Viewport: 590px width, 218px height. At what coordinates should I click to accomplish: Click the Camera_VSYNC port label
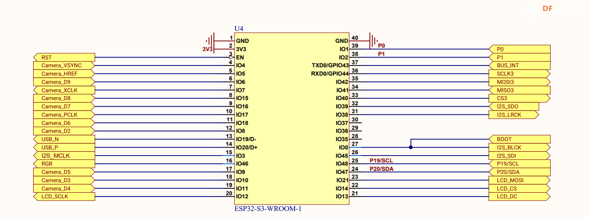(64, 66)
